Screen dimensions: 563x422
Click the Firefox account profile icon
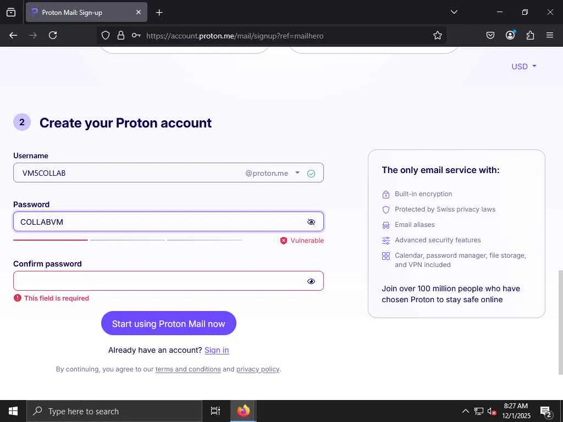(510, 35)
